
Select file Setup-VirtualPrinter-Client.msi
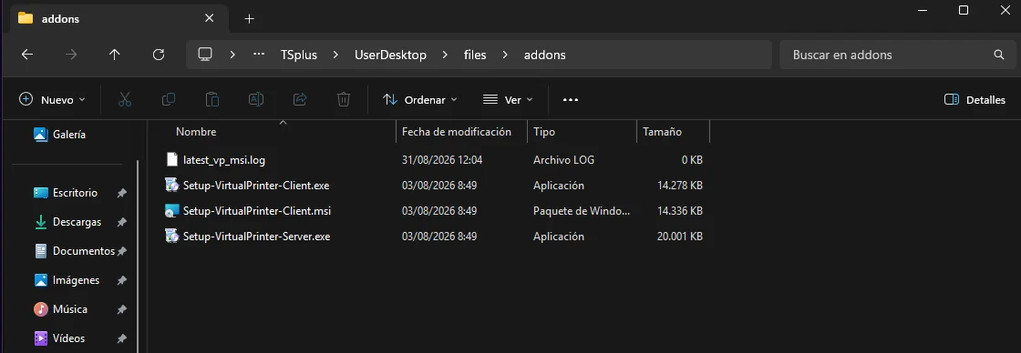point(257,211)
